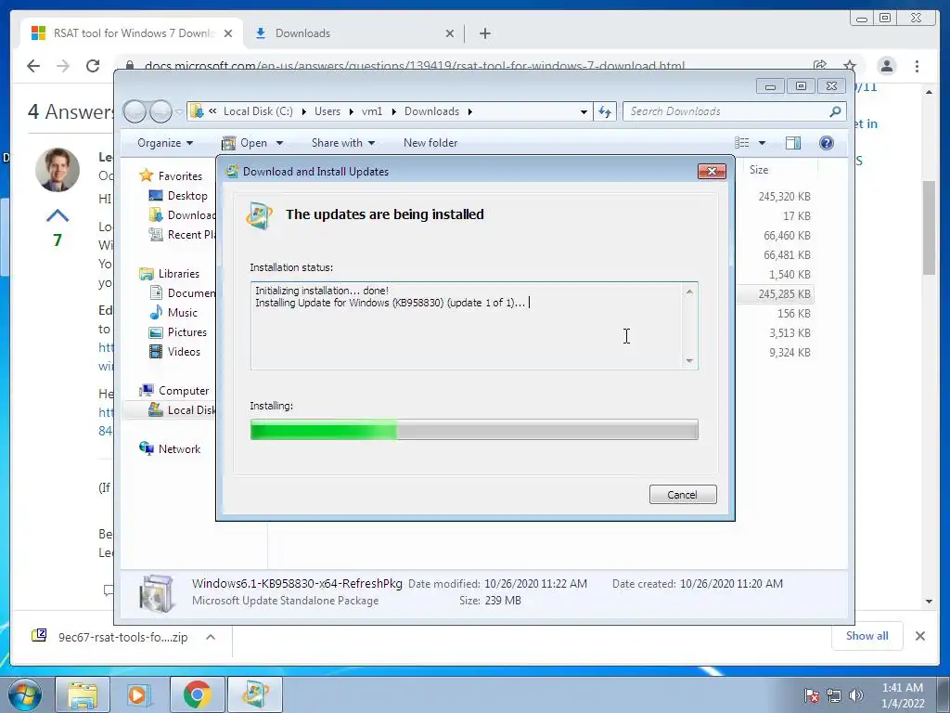Select the file sized 245,285 KB
The width and height of the screenshot is (950, 713).
(x=784, y=294)
